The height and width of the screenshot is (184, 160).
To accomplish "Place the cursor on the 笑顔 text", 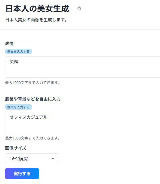I will coord(14,62).
